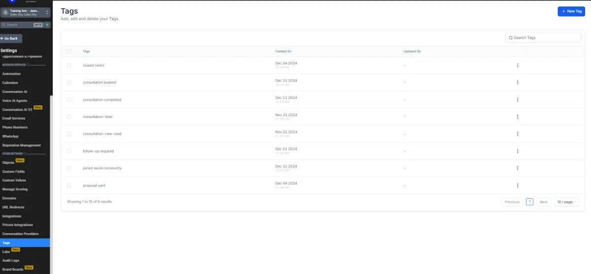Focus the Search Tags input field

point(543,38)
